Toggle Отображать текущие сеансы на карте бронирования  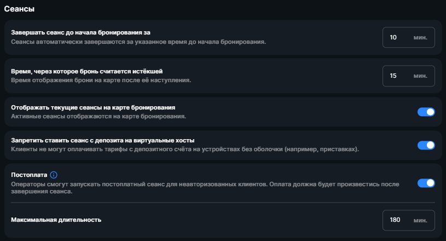tap(426, 112)
